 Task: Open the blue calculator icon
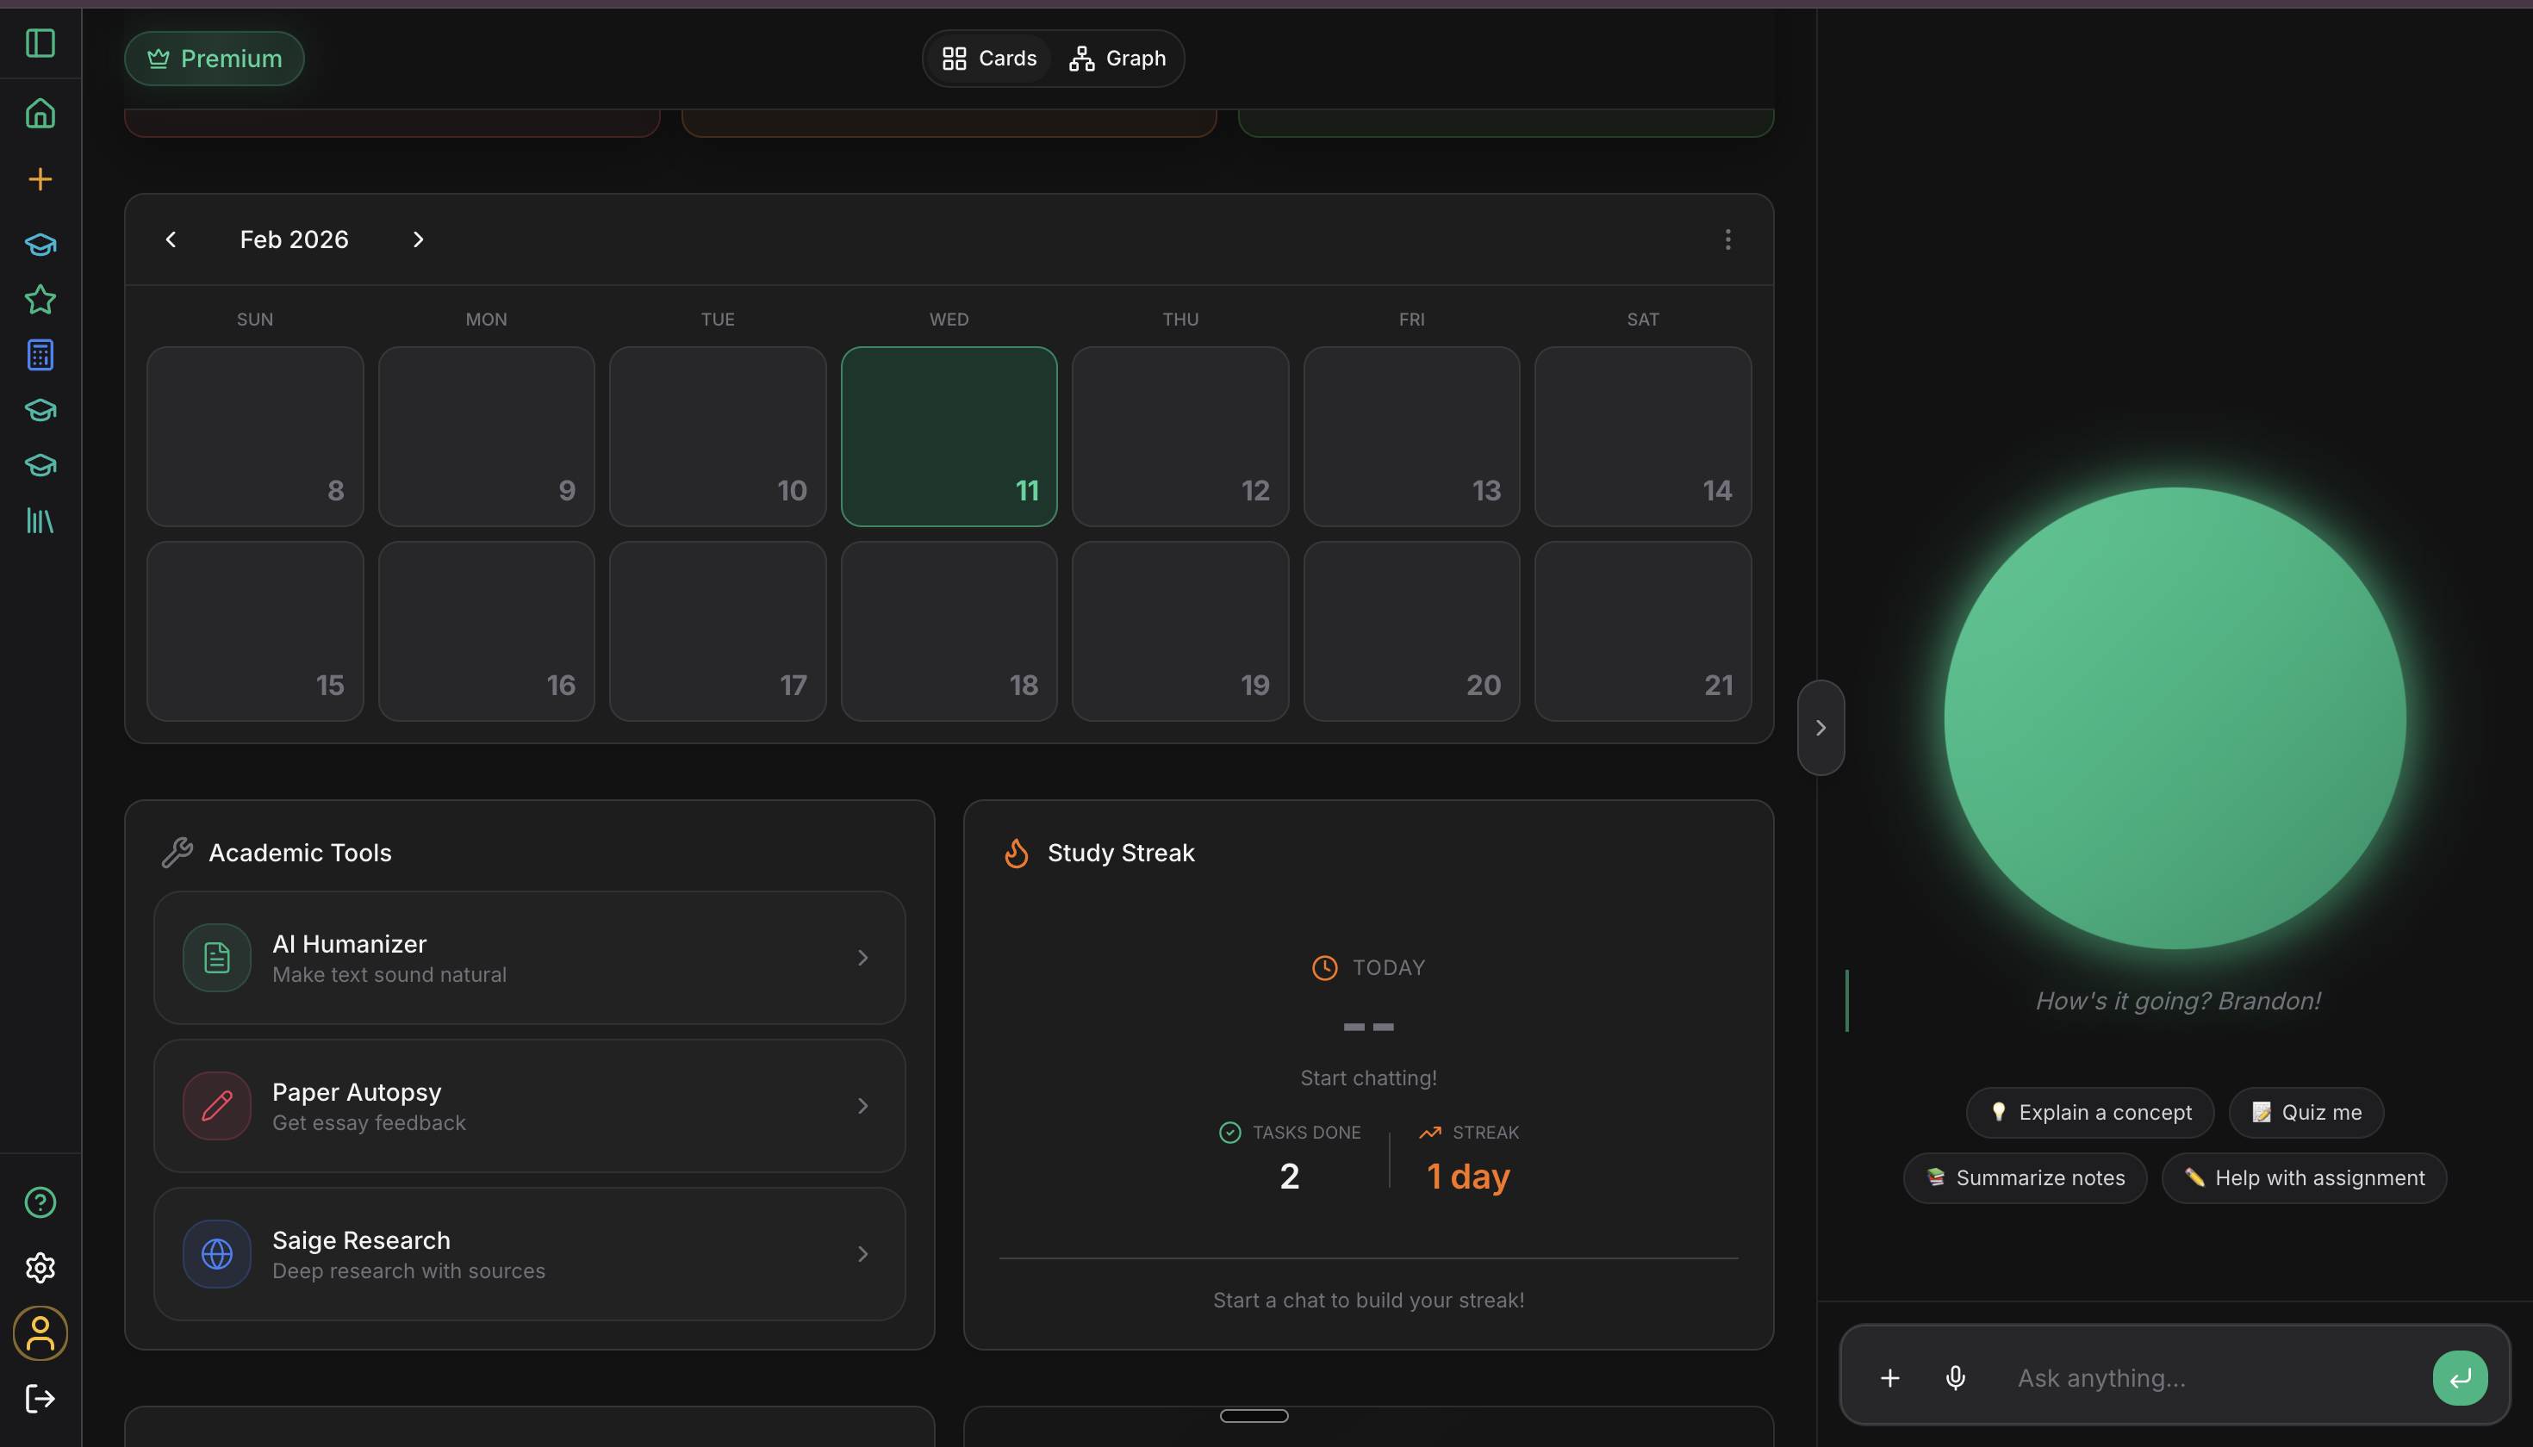(x=40, y=355)
